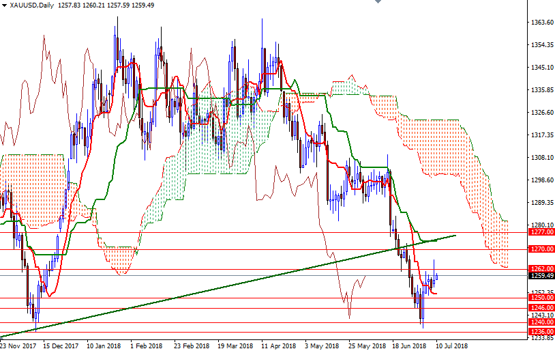Select the 1250.00 red price level tag
The width and height of the screenshot is (555, 351).
point(541,298)
